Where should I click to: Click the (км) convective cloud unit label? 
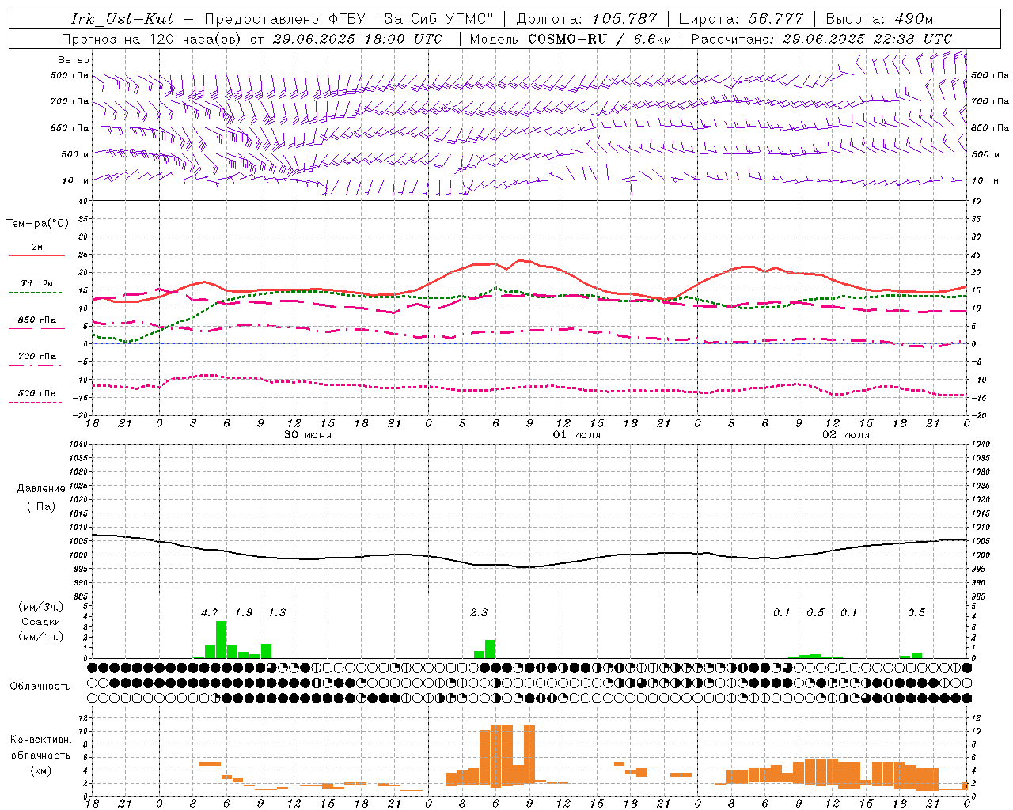pyautogui.click(x=40, y=770)
